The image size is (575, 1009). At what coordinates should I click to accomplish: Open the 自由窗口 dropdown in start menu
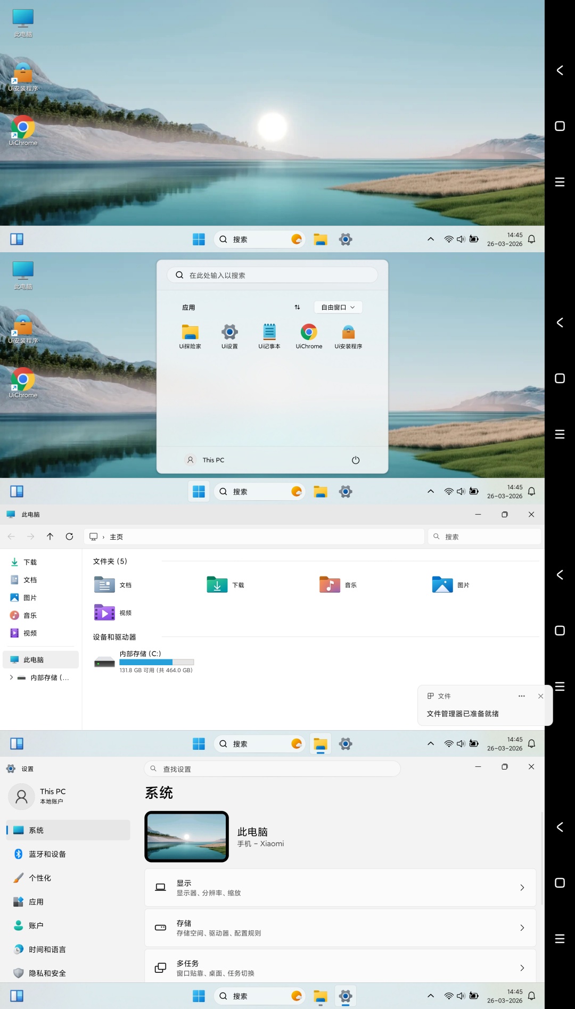tap(338, 307)
